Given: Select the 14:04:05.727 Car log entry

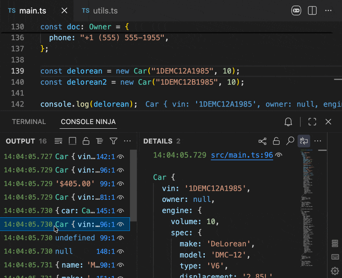Looking at the screenshot, I should 65,157.
